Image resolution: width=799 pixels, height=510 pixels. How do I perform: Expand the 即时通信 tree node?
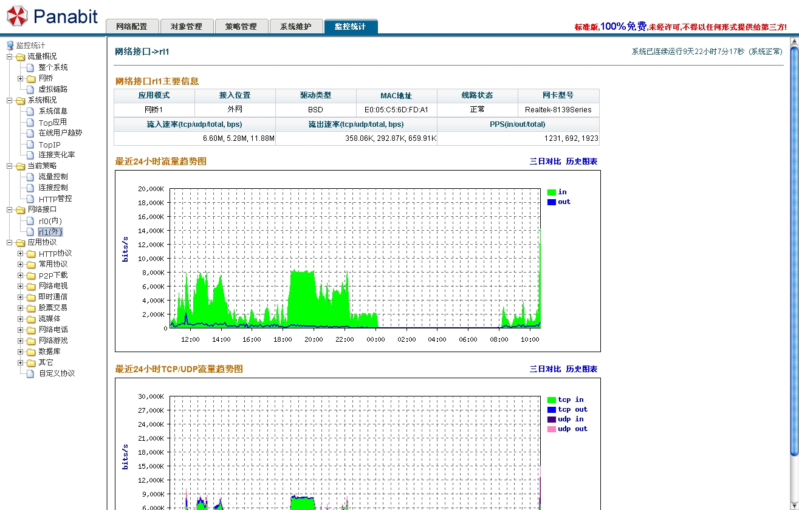(20, 297)
